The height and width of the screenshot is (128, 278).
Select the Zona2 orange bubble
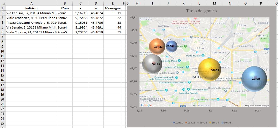157,46
